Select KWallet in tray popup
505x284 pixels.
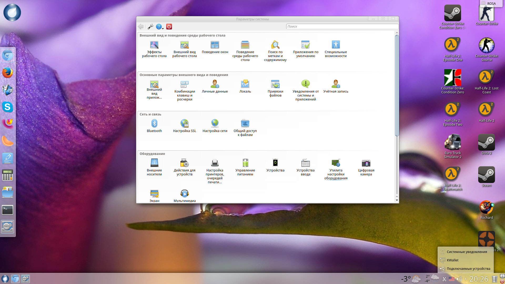(452, 260)
